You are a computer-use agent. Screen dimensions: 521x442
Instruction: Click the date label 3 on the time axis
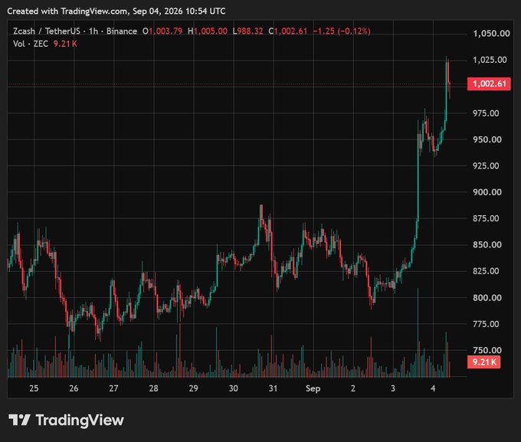[x=393, y=388]
